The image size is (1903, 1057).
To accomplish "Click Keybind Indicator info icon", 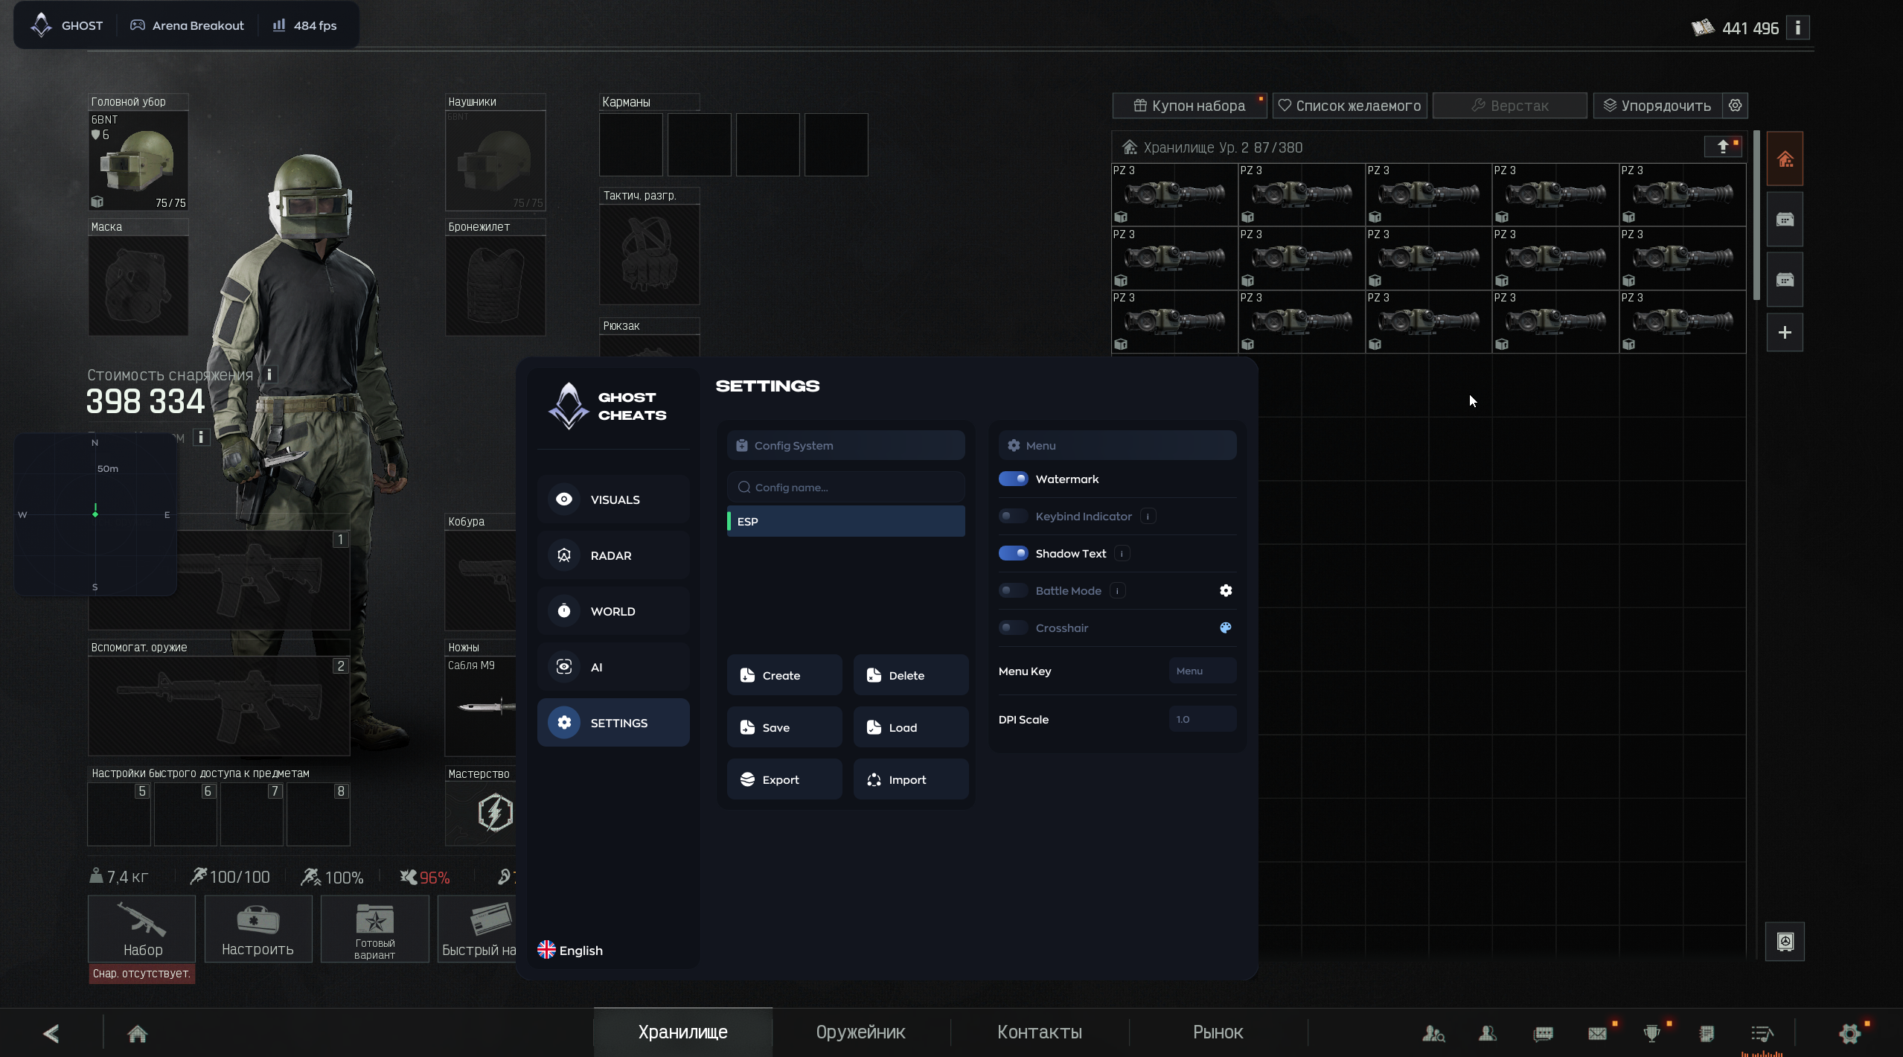I will pos(1148,516).
